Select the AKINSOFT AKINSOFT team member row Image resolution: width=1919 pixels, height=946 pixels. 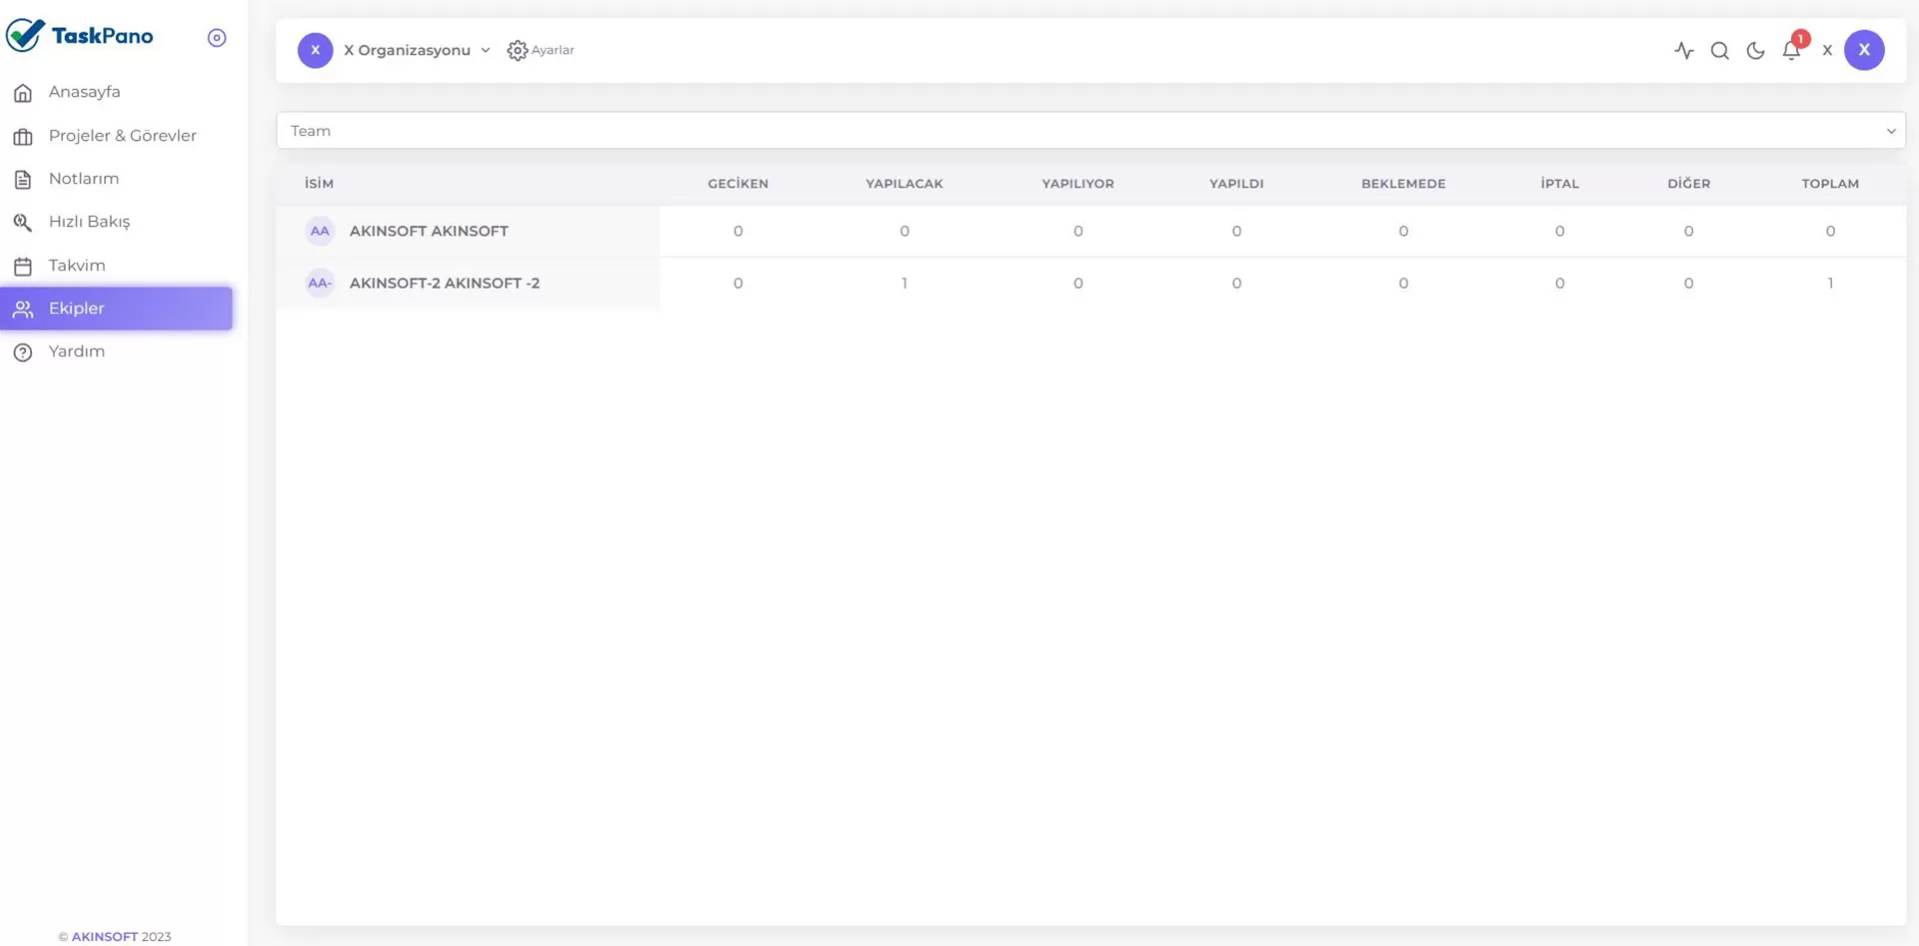(429, 231)
